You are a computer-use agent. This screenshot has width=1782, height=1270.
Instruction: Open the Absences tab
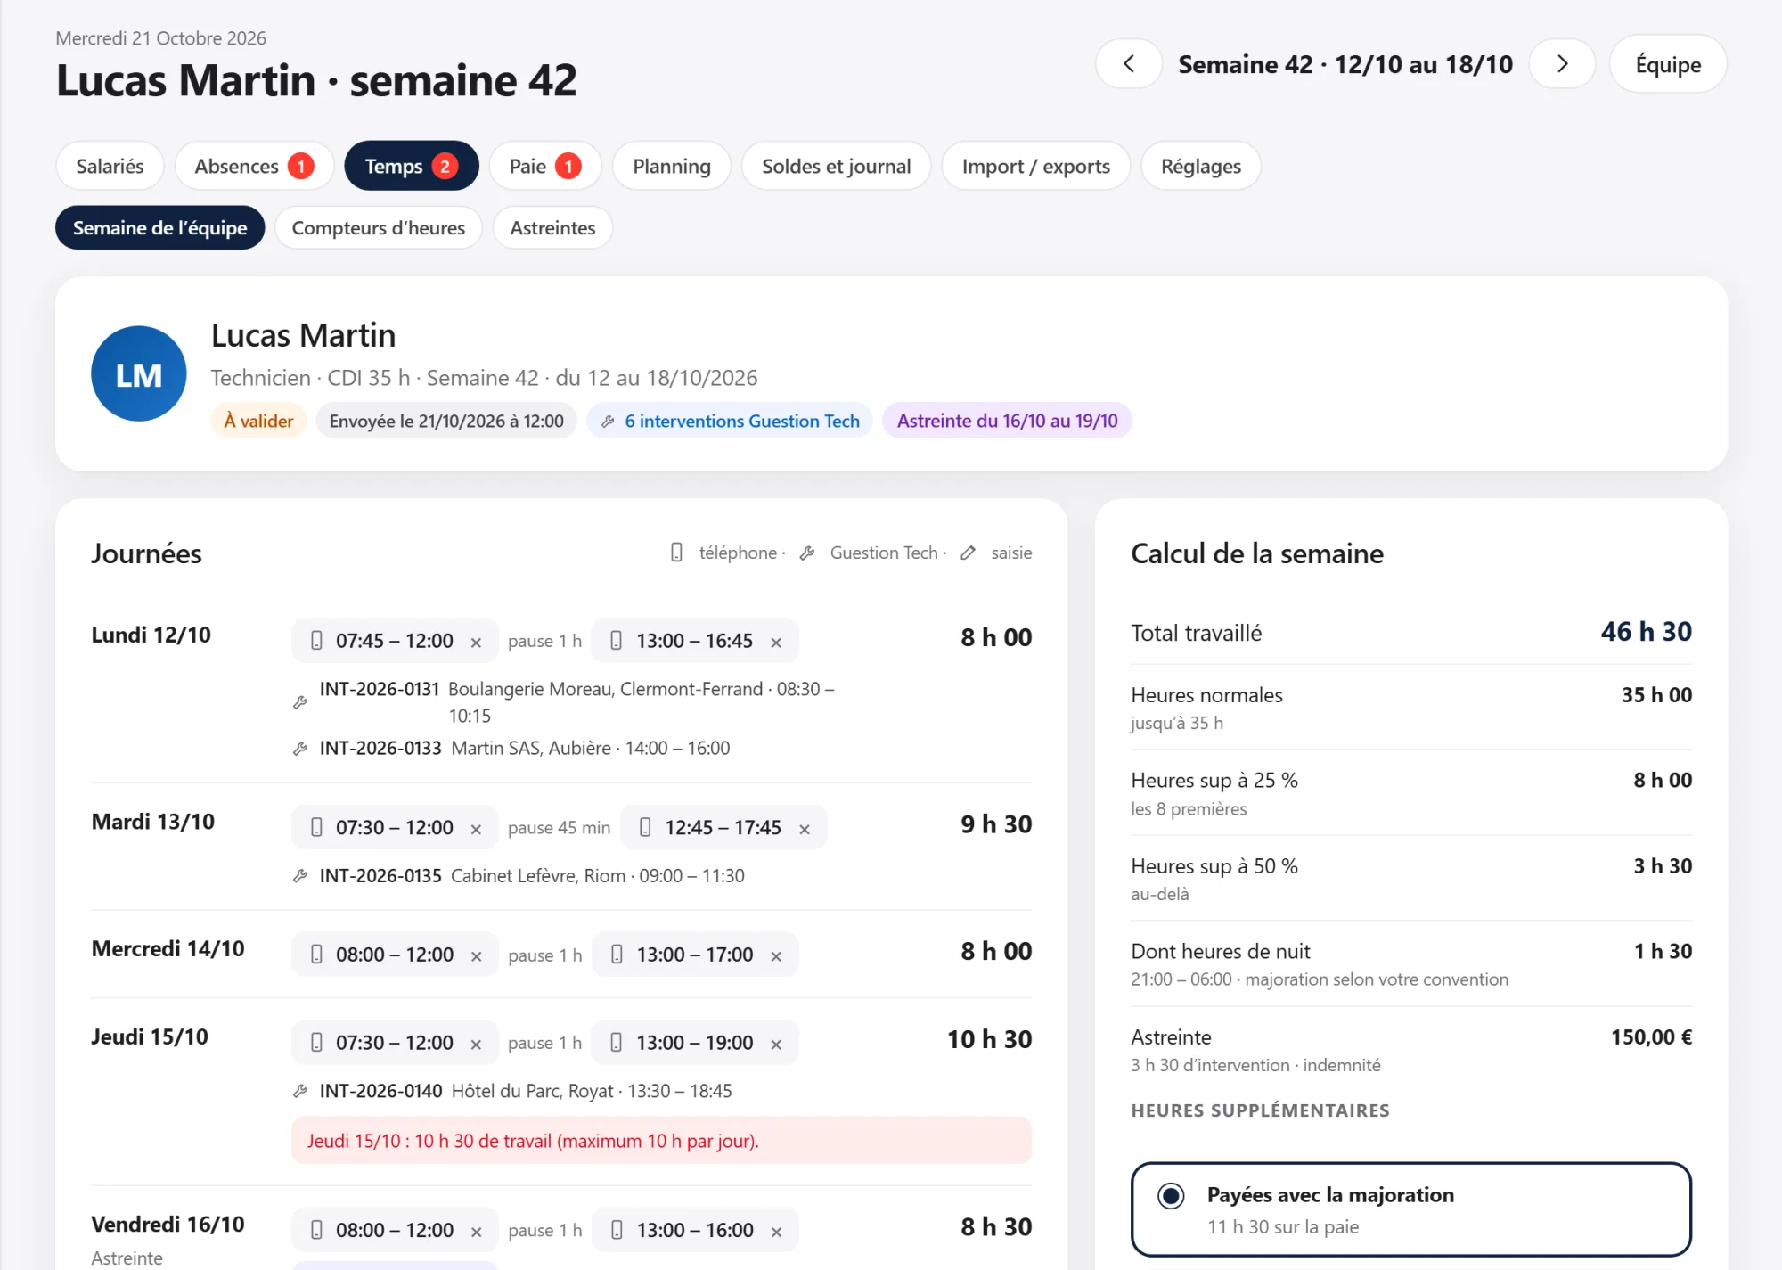coord(254,166)
